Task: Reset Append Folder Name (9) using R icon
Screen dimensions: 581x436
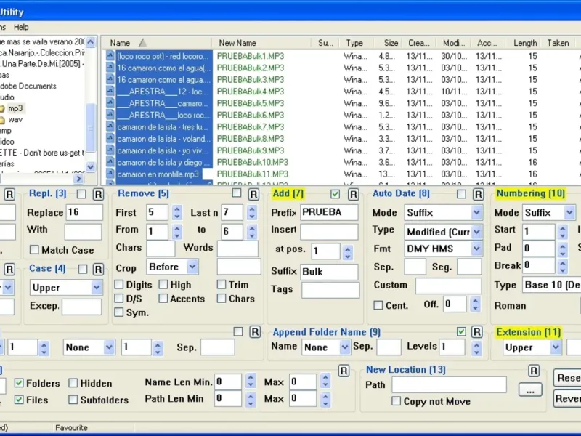Action: (x=479, y=332)
